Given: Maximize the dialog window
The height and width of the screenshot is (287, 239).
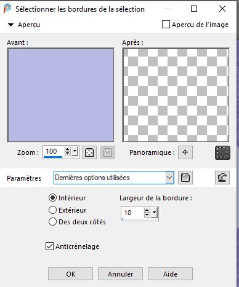Looking at the screenshot, I should pos(194,9).
